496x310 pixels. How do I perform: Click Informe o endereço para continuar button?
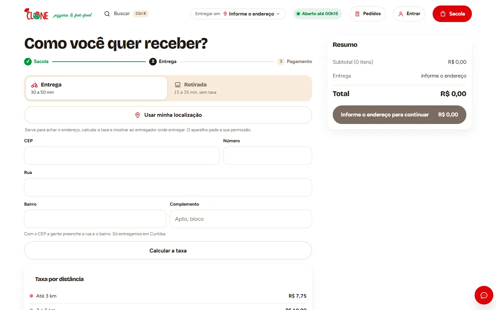400,115
